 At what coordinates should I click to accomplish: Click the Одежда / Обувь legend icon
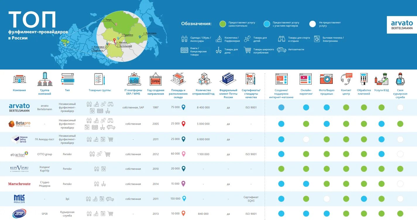coord(184,39)
